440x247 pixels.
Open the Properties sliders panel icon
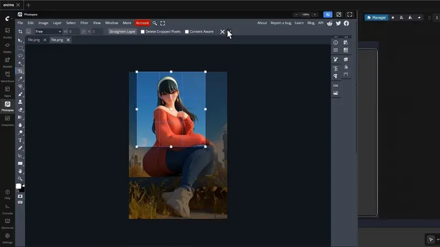[335, 50]
